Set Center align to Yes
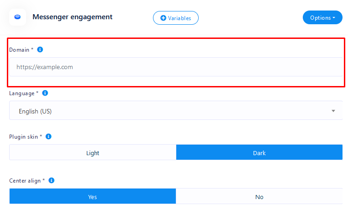The height and width of the screenshot is (216, 348). point(92,197)
